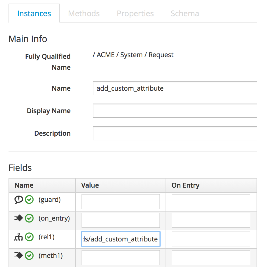
Task: Click the meth1 method arrow icon
Action: [19, 256]
